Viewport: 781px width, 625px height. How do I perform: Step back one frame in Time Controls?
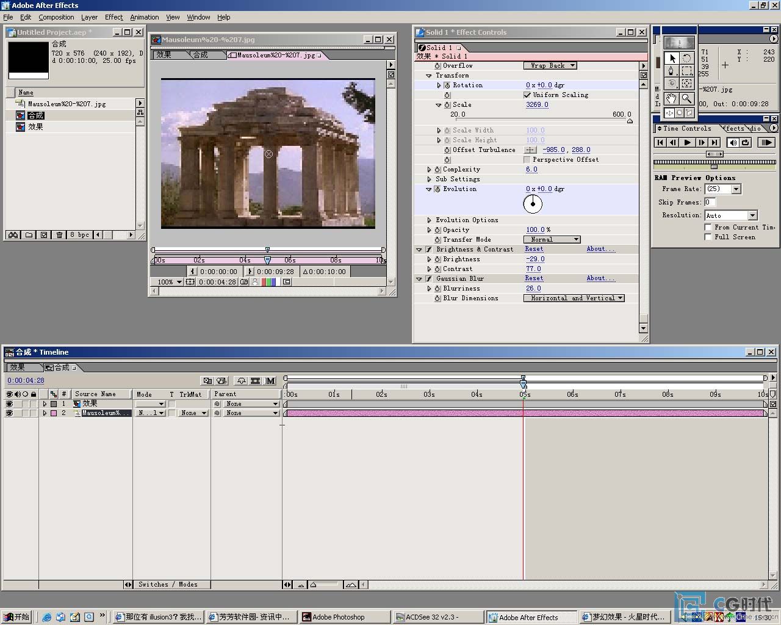point(674,142)
